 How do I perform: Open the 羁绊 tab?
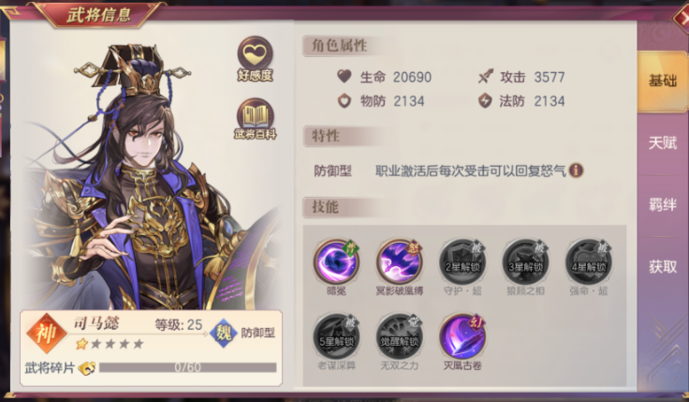point(663,204)
